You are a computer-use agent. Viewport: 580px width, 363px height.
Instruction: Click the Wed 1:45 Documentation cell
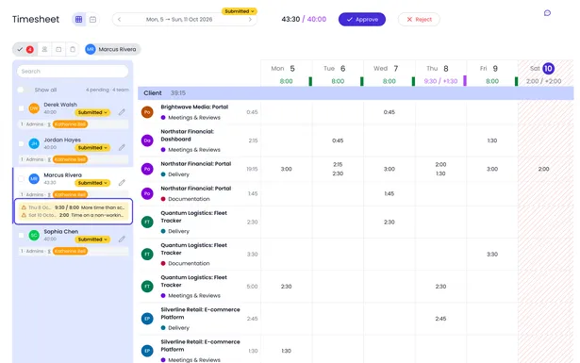[389, 193]
